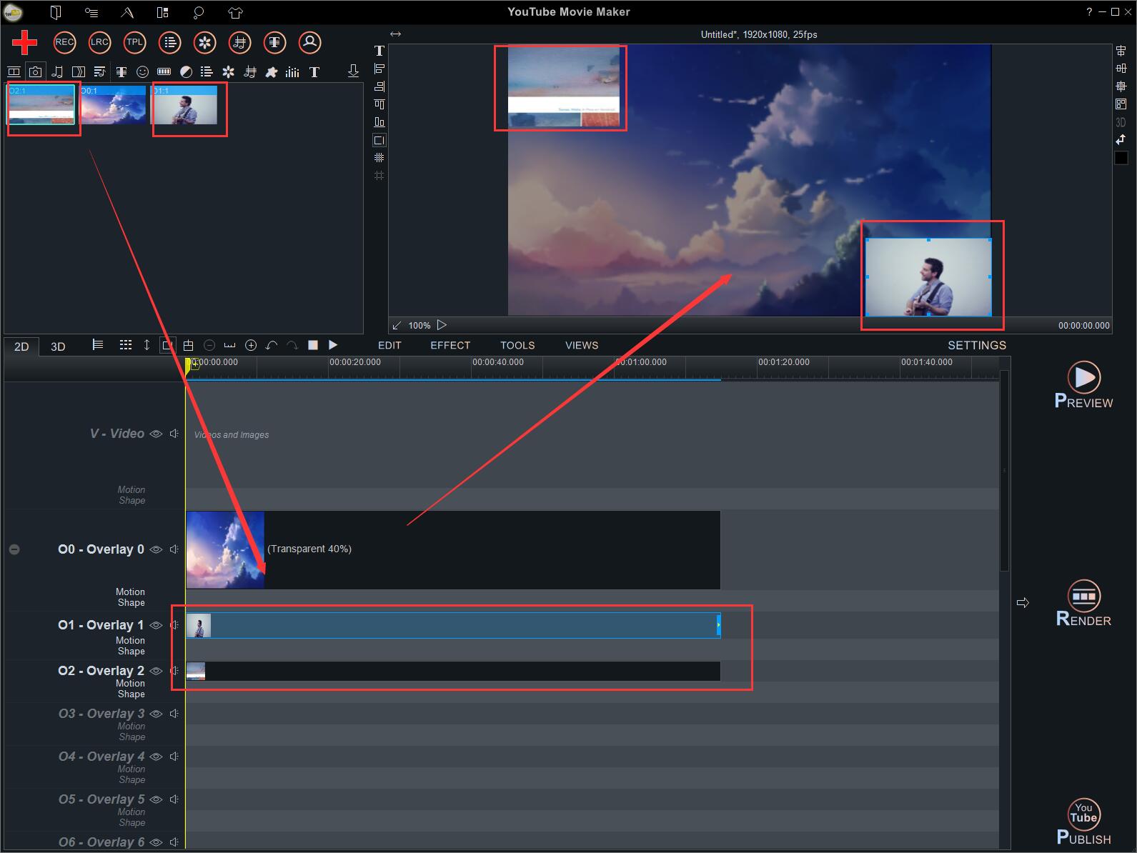
Task: Open the search bubble icon in title bar
Action: (x=199, y=12)
